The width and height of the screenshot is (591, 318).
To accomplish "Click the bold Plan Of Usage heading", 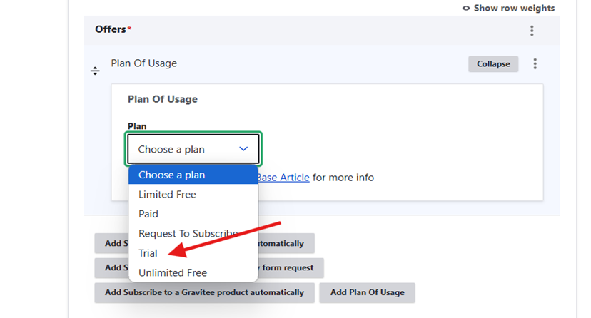I will pyautogui.click(x=163, y=99).
